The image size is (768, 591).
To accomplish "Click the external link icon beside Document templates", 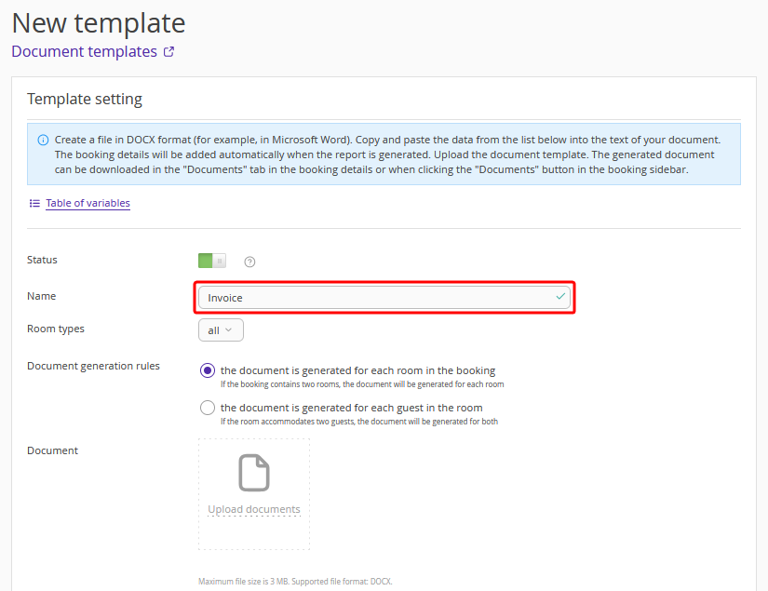I will tap(168, 52).
